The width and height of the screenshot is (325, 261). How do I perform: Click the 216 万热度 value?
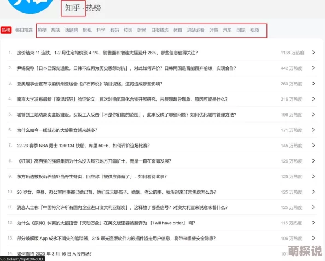[292, 99]
